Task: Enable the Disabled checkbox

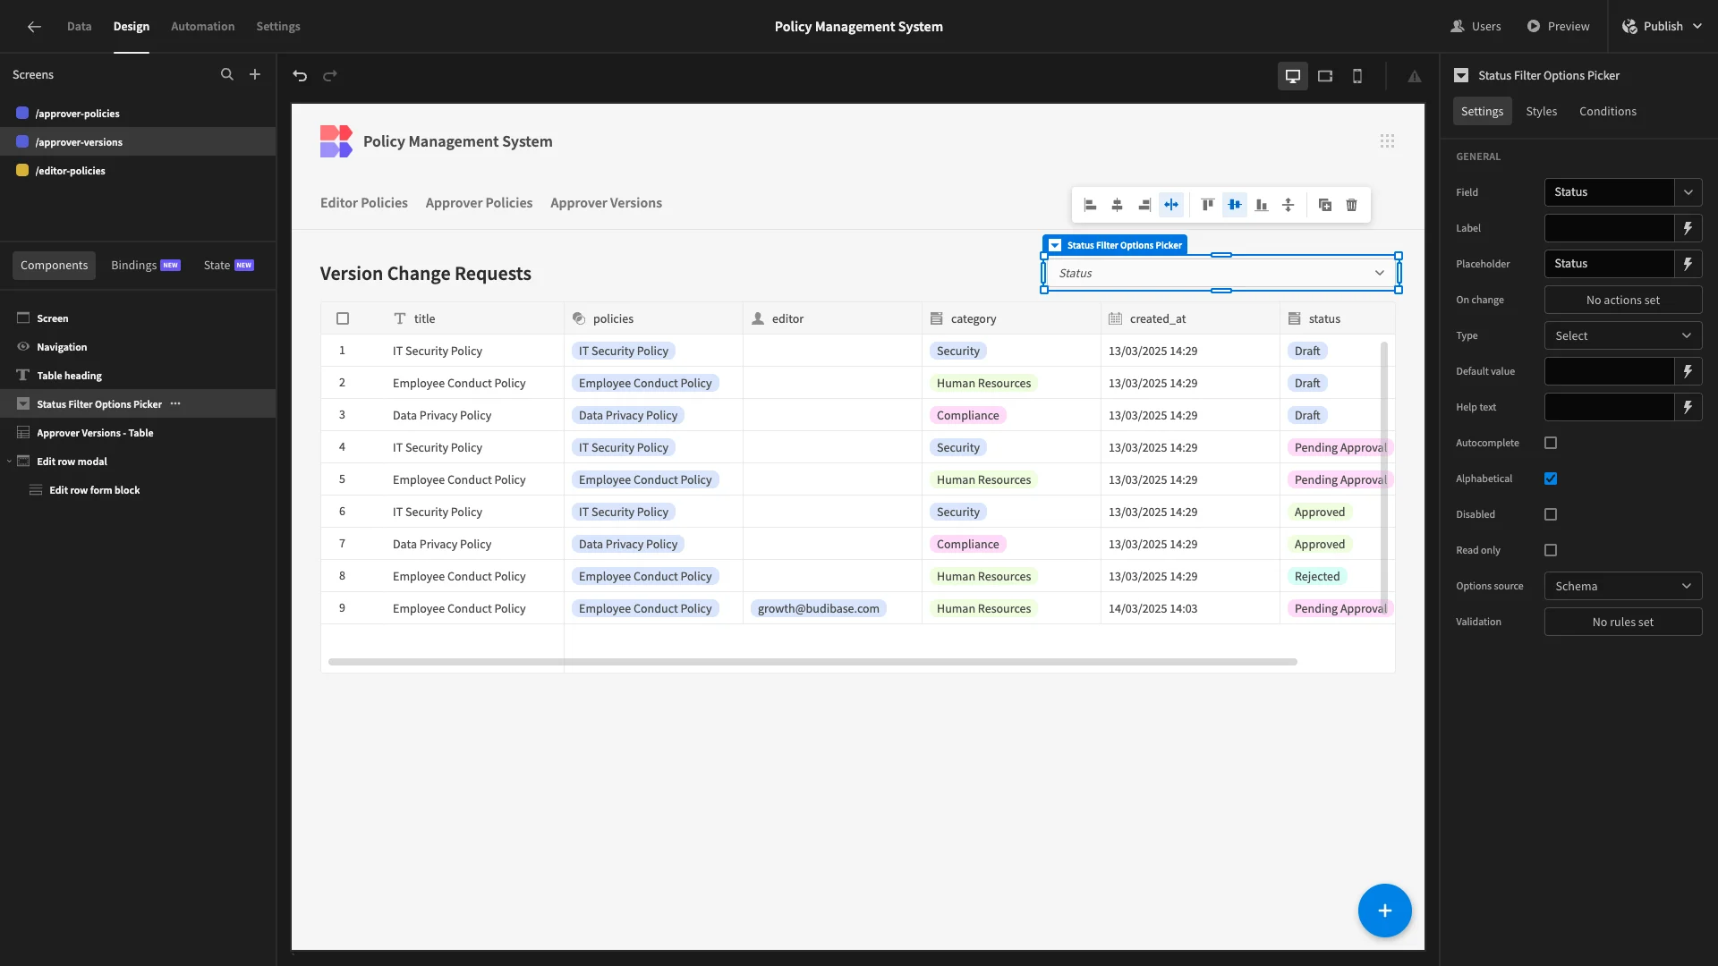Action: coord(1551,514)
